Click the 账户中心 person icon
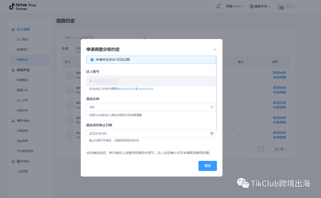321x198 pixels. click(13, 161)
